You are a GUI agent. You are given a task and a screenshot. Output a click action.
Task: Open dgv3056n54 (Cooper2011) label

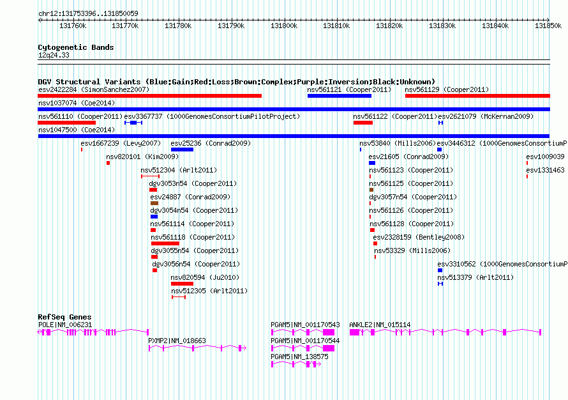[196, 264]
